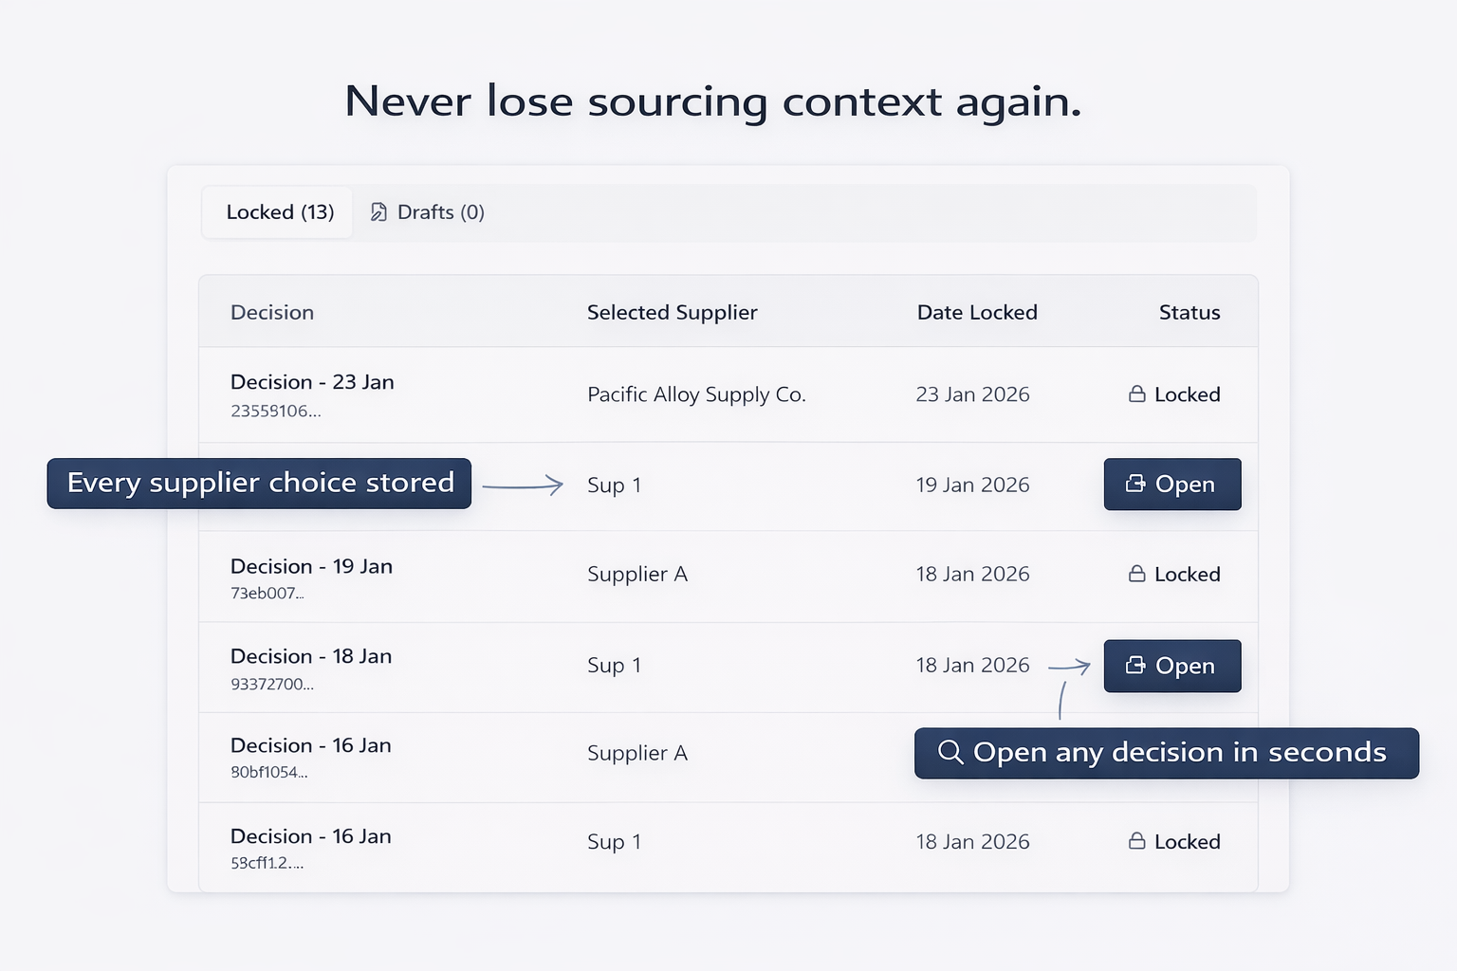The image size is (1457, 971).
Task: Toggle lock on the last Sup 1 decision
Action: 1173,841
